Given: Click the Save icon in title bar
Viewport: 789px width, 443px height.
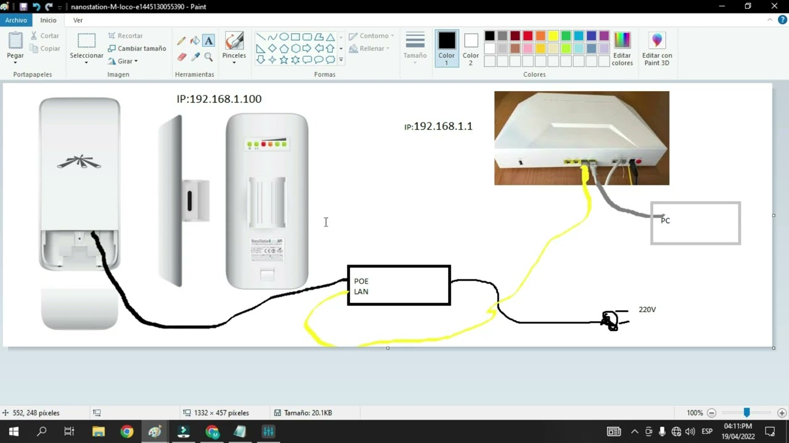Looking at the screenshot, I should 23,7.
